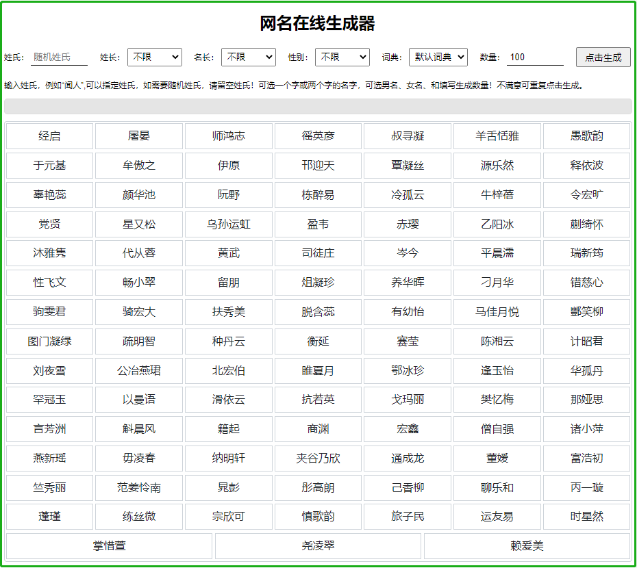The width and height of the screenshot is (637, 568).
Task: Select the name 尧凌翠
Action: click(318, 546)
